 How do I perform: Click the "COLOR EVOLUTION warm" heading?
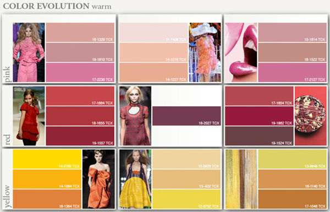[x=57, y=6]
